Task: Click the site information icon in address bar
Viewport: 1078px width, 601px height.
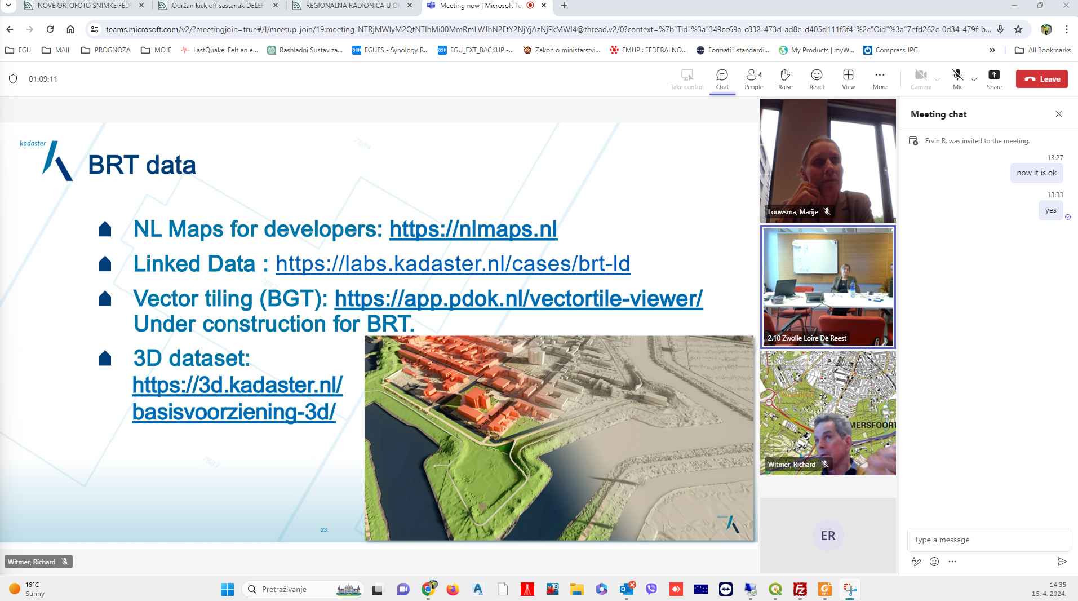Action: 94,29
